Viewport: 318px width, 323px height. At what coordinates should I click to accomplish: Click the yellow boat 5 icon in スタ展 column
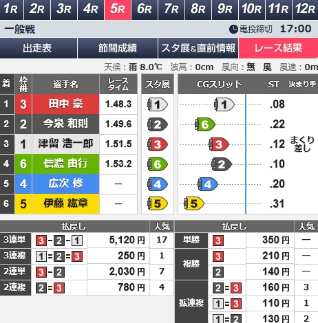click(158, 203)
